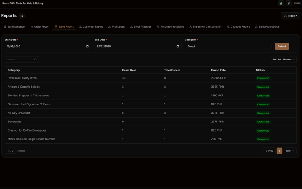Screen dimensions: 302x189
Task: Select page 1 pagination button
Action: click(279, 151)
